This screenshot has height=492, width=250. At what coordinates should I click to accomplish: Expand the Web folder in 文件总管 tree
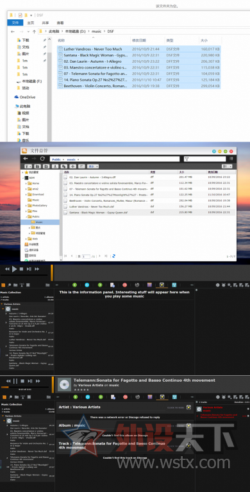coord(26,239)
